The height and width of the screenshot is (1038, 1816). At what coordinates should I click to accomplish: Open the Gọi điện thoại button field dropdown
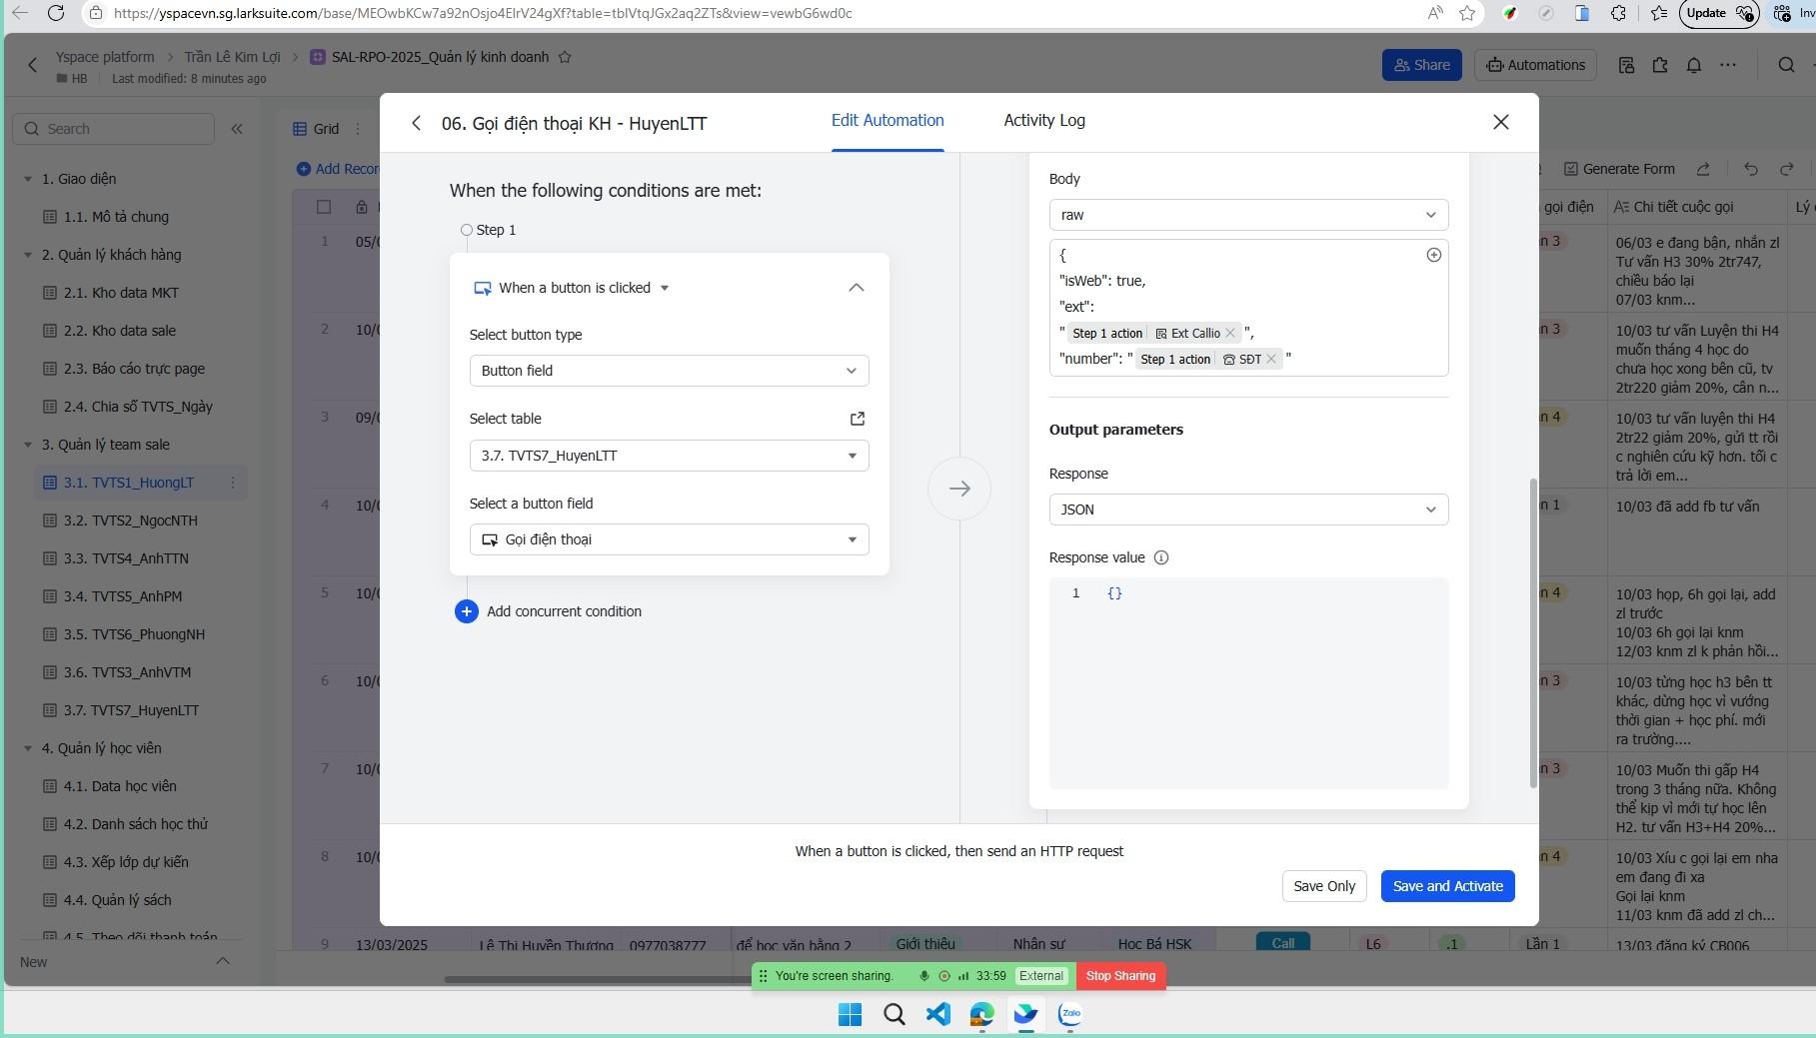pos(669,539)
